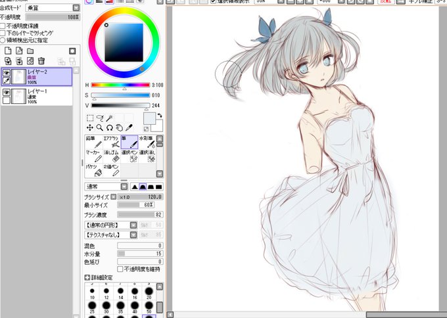447x318 pixels.
Task: Pick brush size preset 16
Action: (135, 293)
